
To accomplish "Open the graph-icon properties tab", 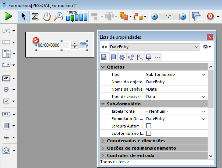I will [140, 57].
